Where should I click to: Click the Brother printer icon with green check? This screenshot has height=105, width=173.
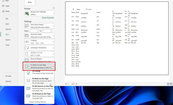[x=27, y=13]
